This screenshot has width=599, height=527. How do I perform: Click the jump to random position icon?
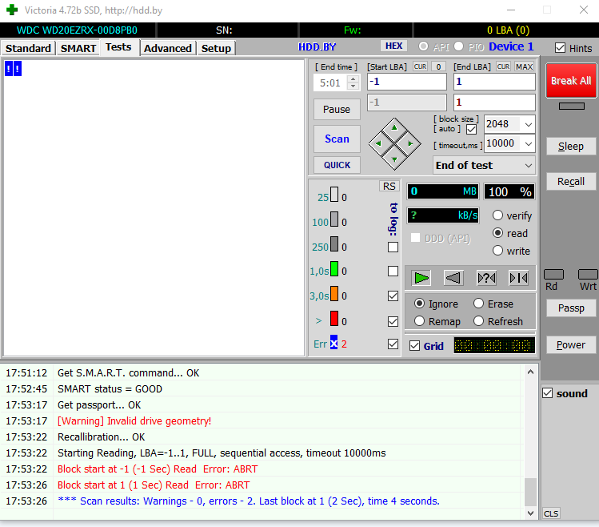486,278
